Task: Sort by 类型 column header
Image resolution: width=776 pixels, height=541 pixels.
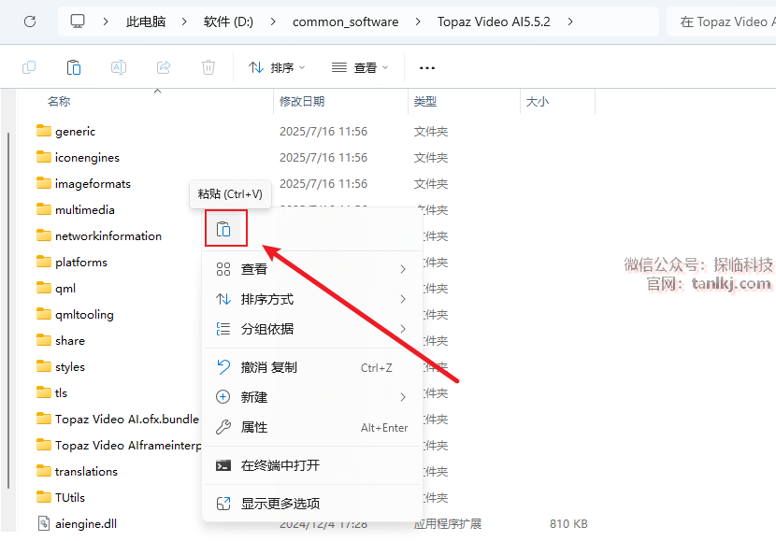Action: (x=425, y=101)
